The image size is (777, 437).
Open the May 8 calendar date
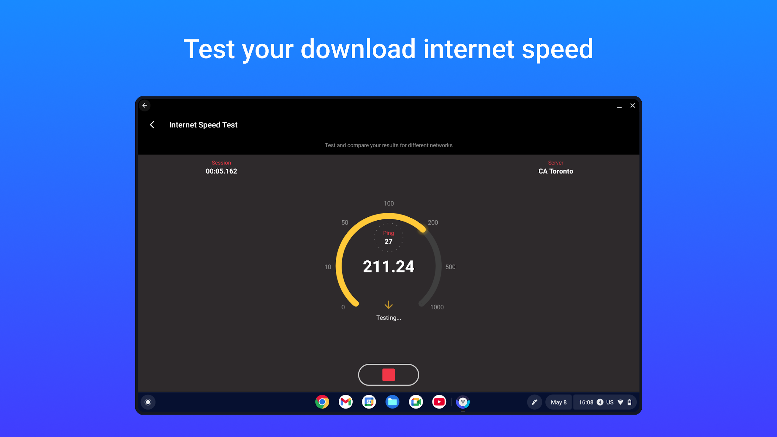(x=559, y=402)
